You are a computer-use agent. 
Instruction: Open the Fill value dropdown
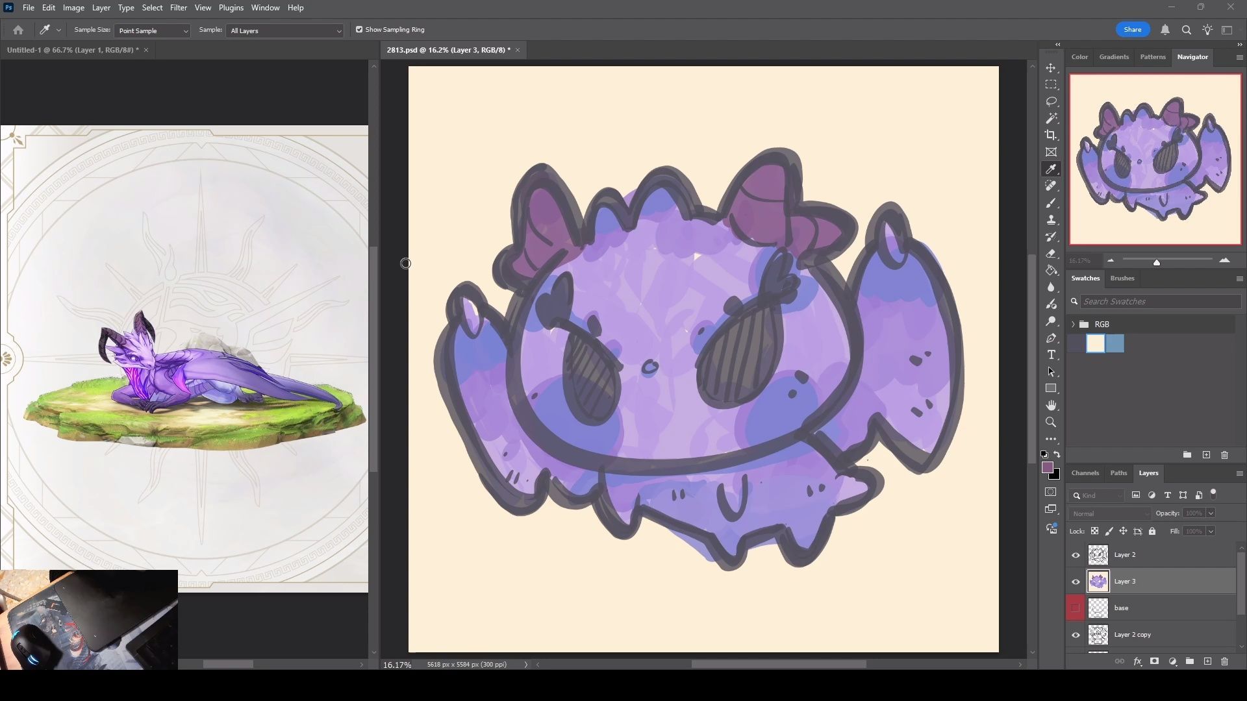[x=1211, y=532]
